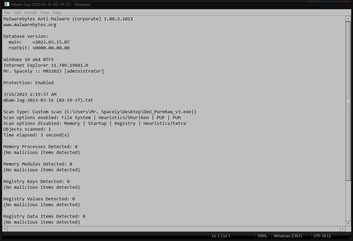Click the 100% zoom status entry
Image resolution: width=353 pixels, height=241 pixels.
coord(262,236)
